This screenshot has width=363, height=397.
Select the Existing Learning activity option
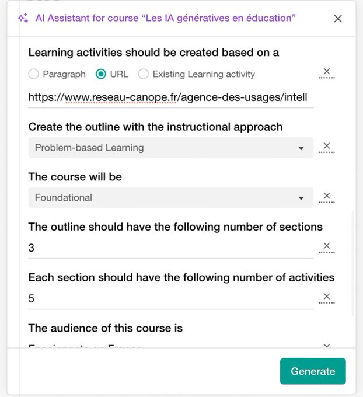143,74
